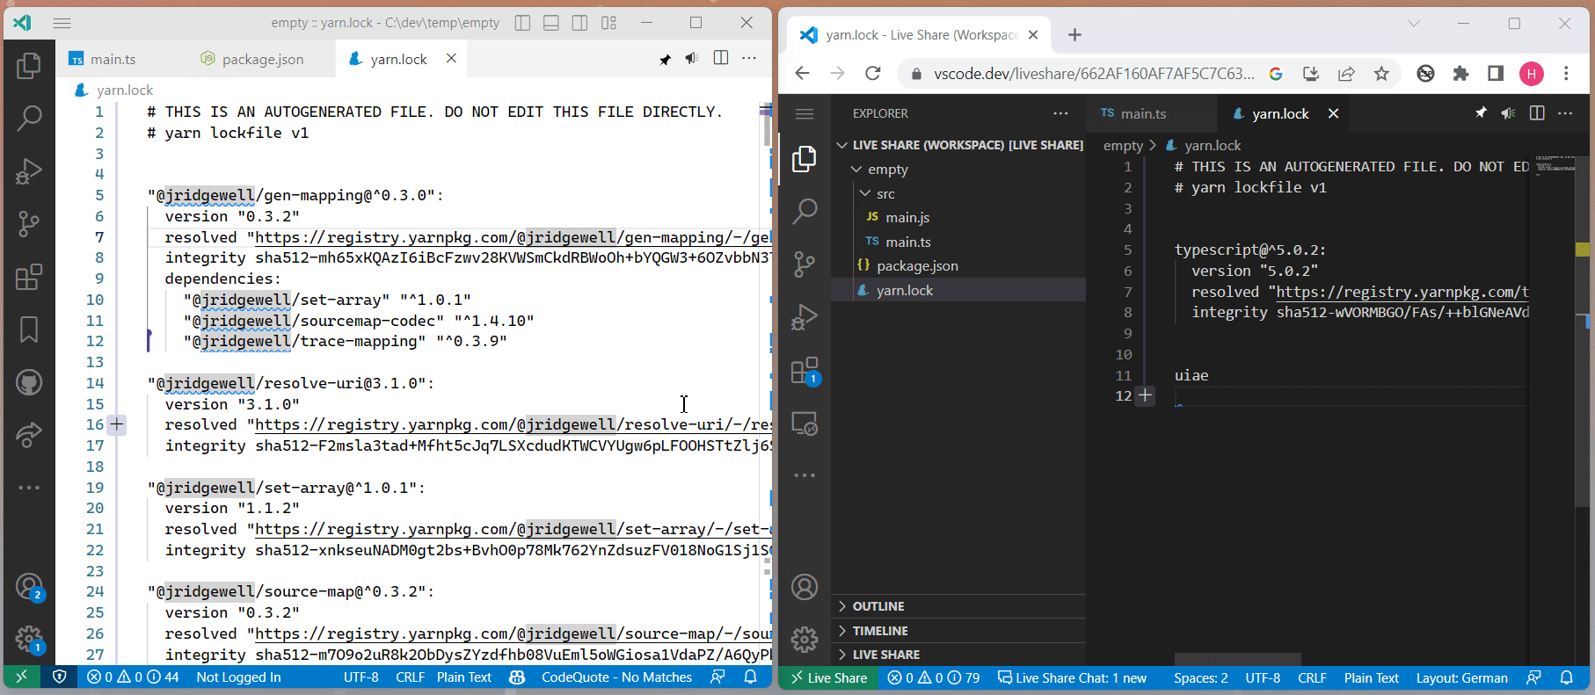1595x695 pixels.
Task: Open Search view in left desktop VS Code
Action: point(29,118)
